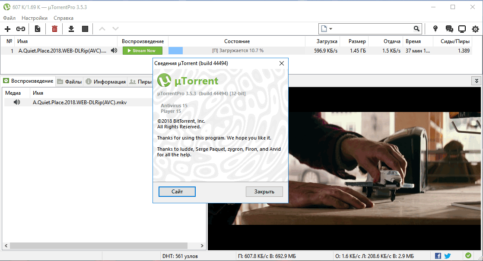Click the Закрыть button in About dialog
This screenshot has width=483, height=261.
[x=264, y=192]
